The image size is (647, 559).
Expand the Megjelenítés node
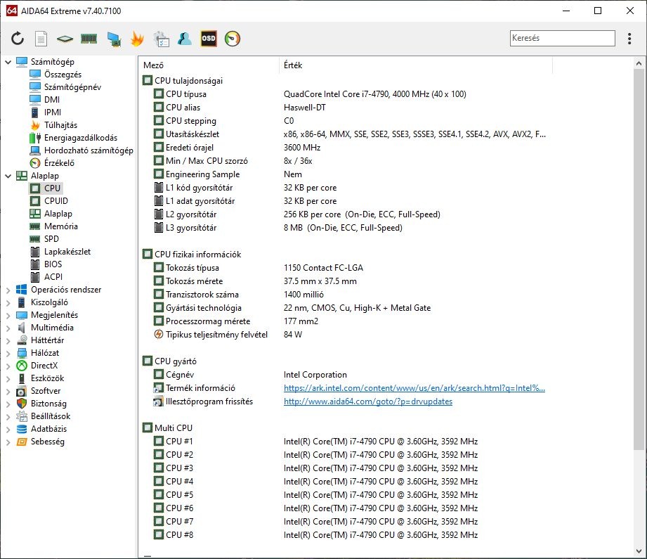(8, 316)
